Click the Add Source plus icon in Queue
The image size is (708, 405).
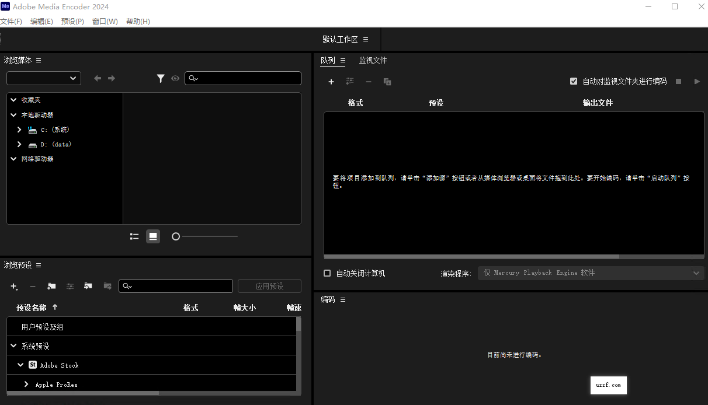tap(331, 82)
